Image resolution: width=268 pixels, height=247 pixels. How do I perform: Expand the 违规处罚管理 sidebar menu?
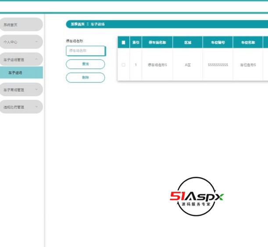[x=21, y=107]
